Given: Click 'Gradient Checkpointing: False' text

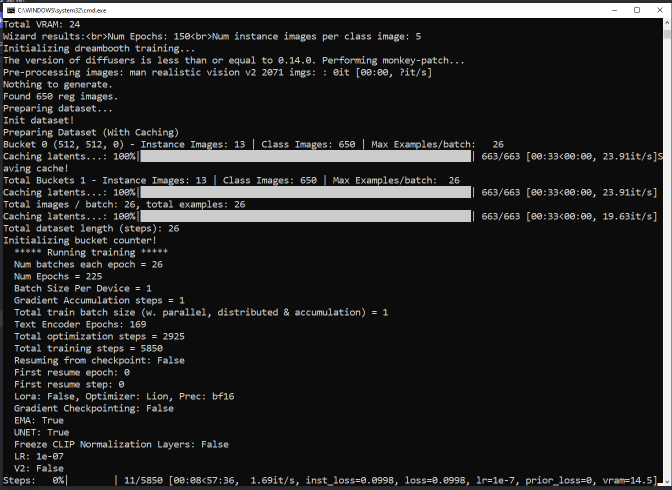Looking at the screenshot, I should click(x=94, y=408).
